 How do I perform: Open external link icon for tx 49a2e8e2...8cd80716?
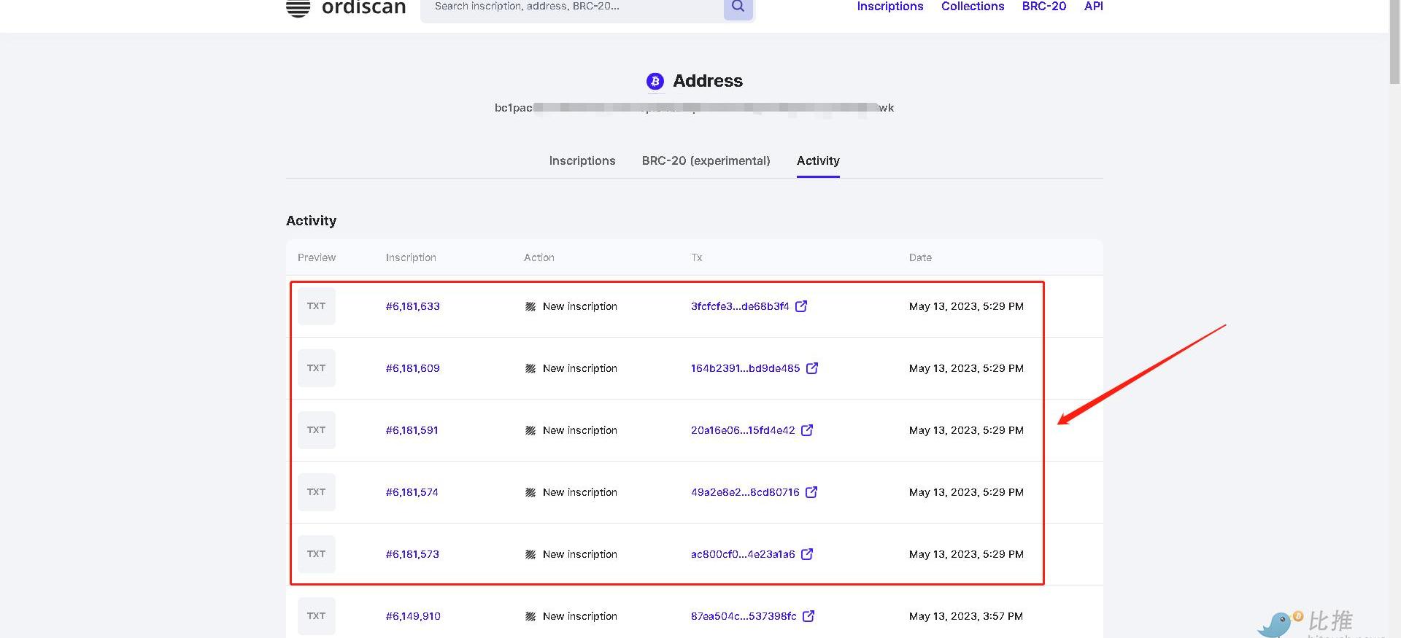click(x=811, y=492)
